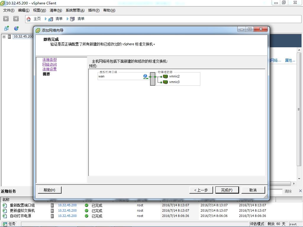
Task: Click the wizard 帮助(H) button
Action: coord(49,190)
